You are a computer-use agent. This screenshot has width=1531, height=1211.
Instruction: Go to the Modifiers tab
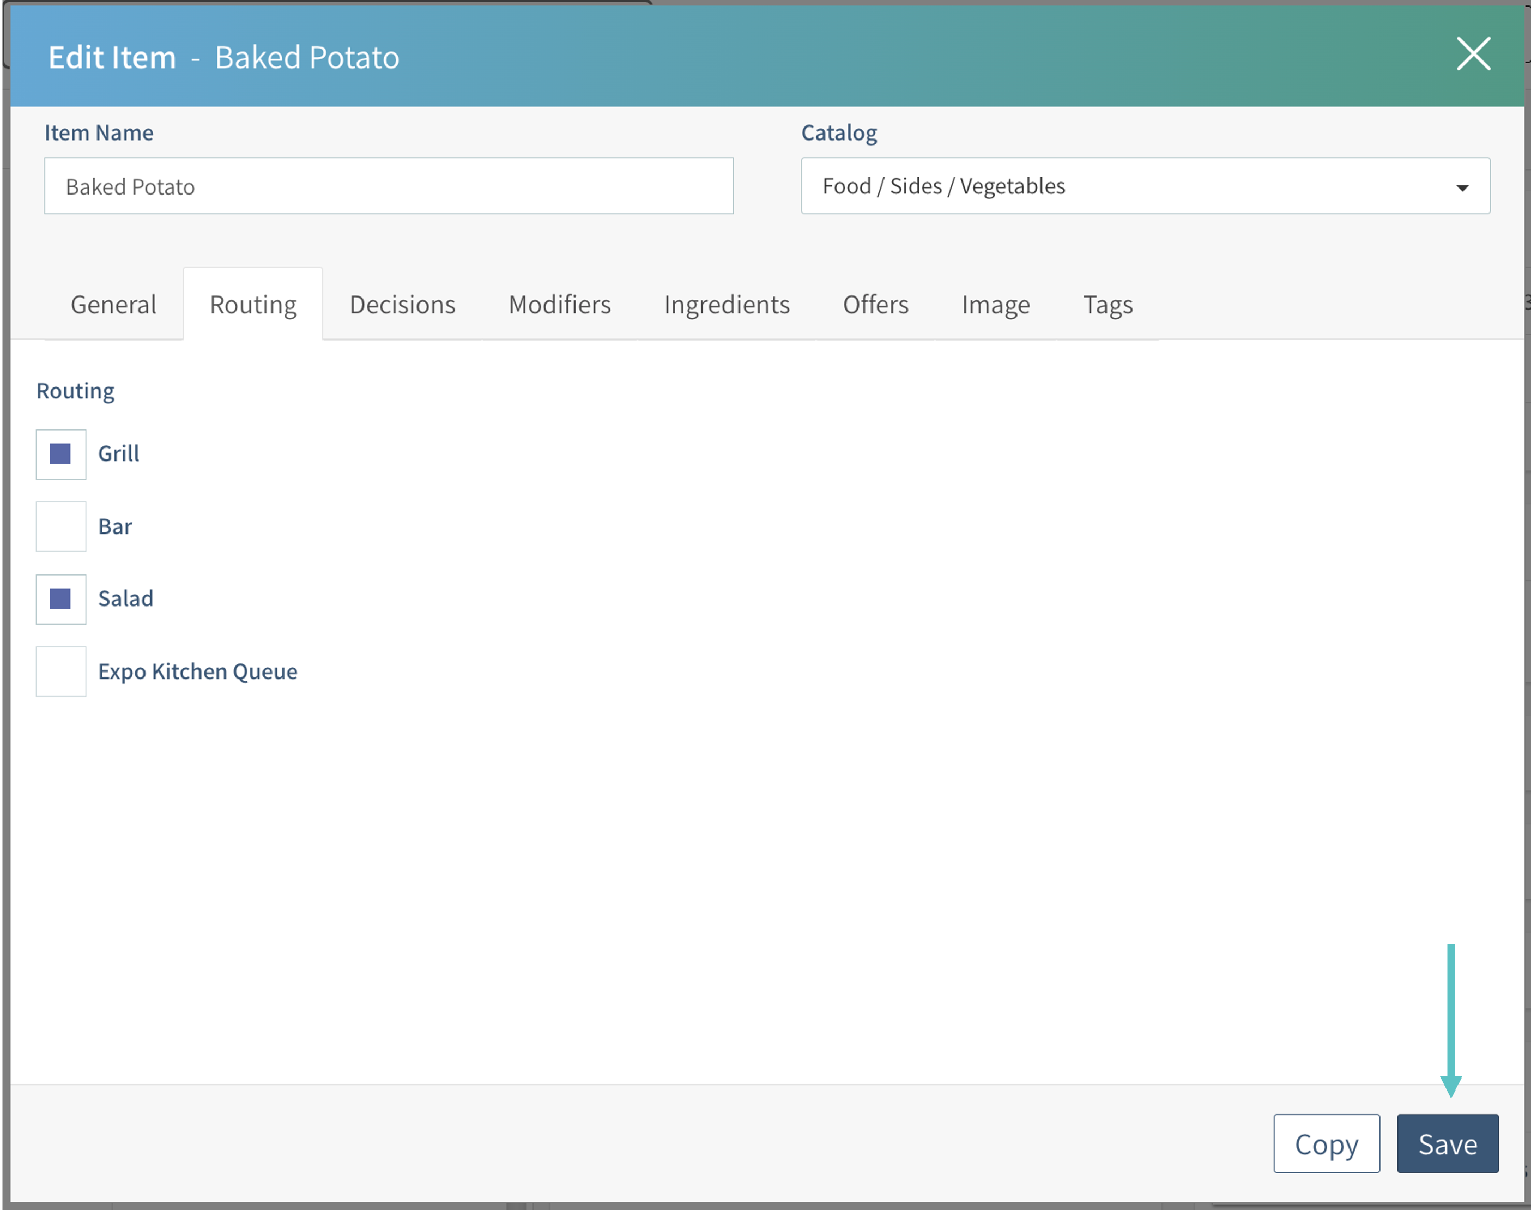coord(560,304)
